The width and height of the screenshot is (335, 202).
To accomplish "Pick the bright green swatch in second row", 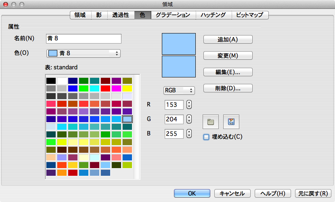I will coord(84,88).
